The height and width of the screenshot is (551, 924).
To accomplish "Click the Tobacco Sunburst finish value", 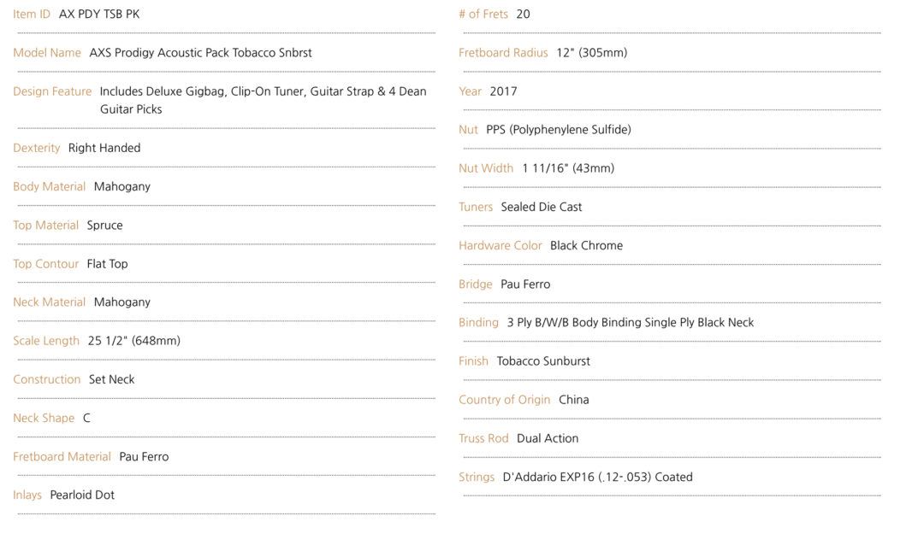I will [543, 361].
